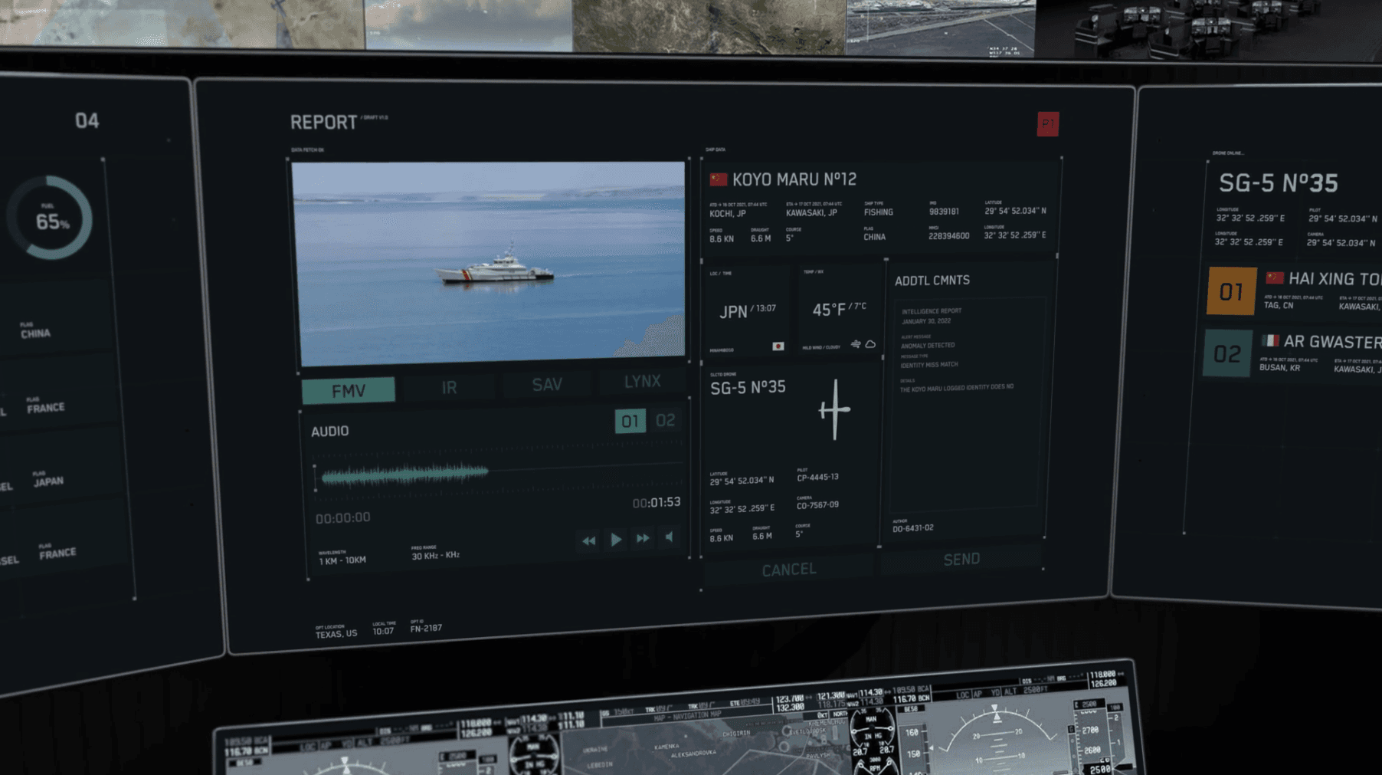Image resolution: width=1382 pixels, height=775 pixels.
Task: Click the attitude indicator on lower cockpit display
Action: point(996,739)
